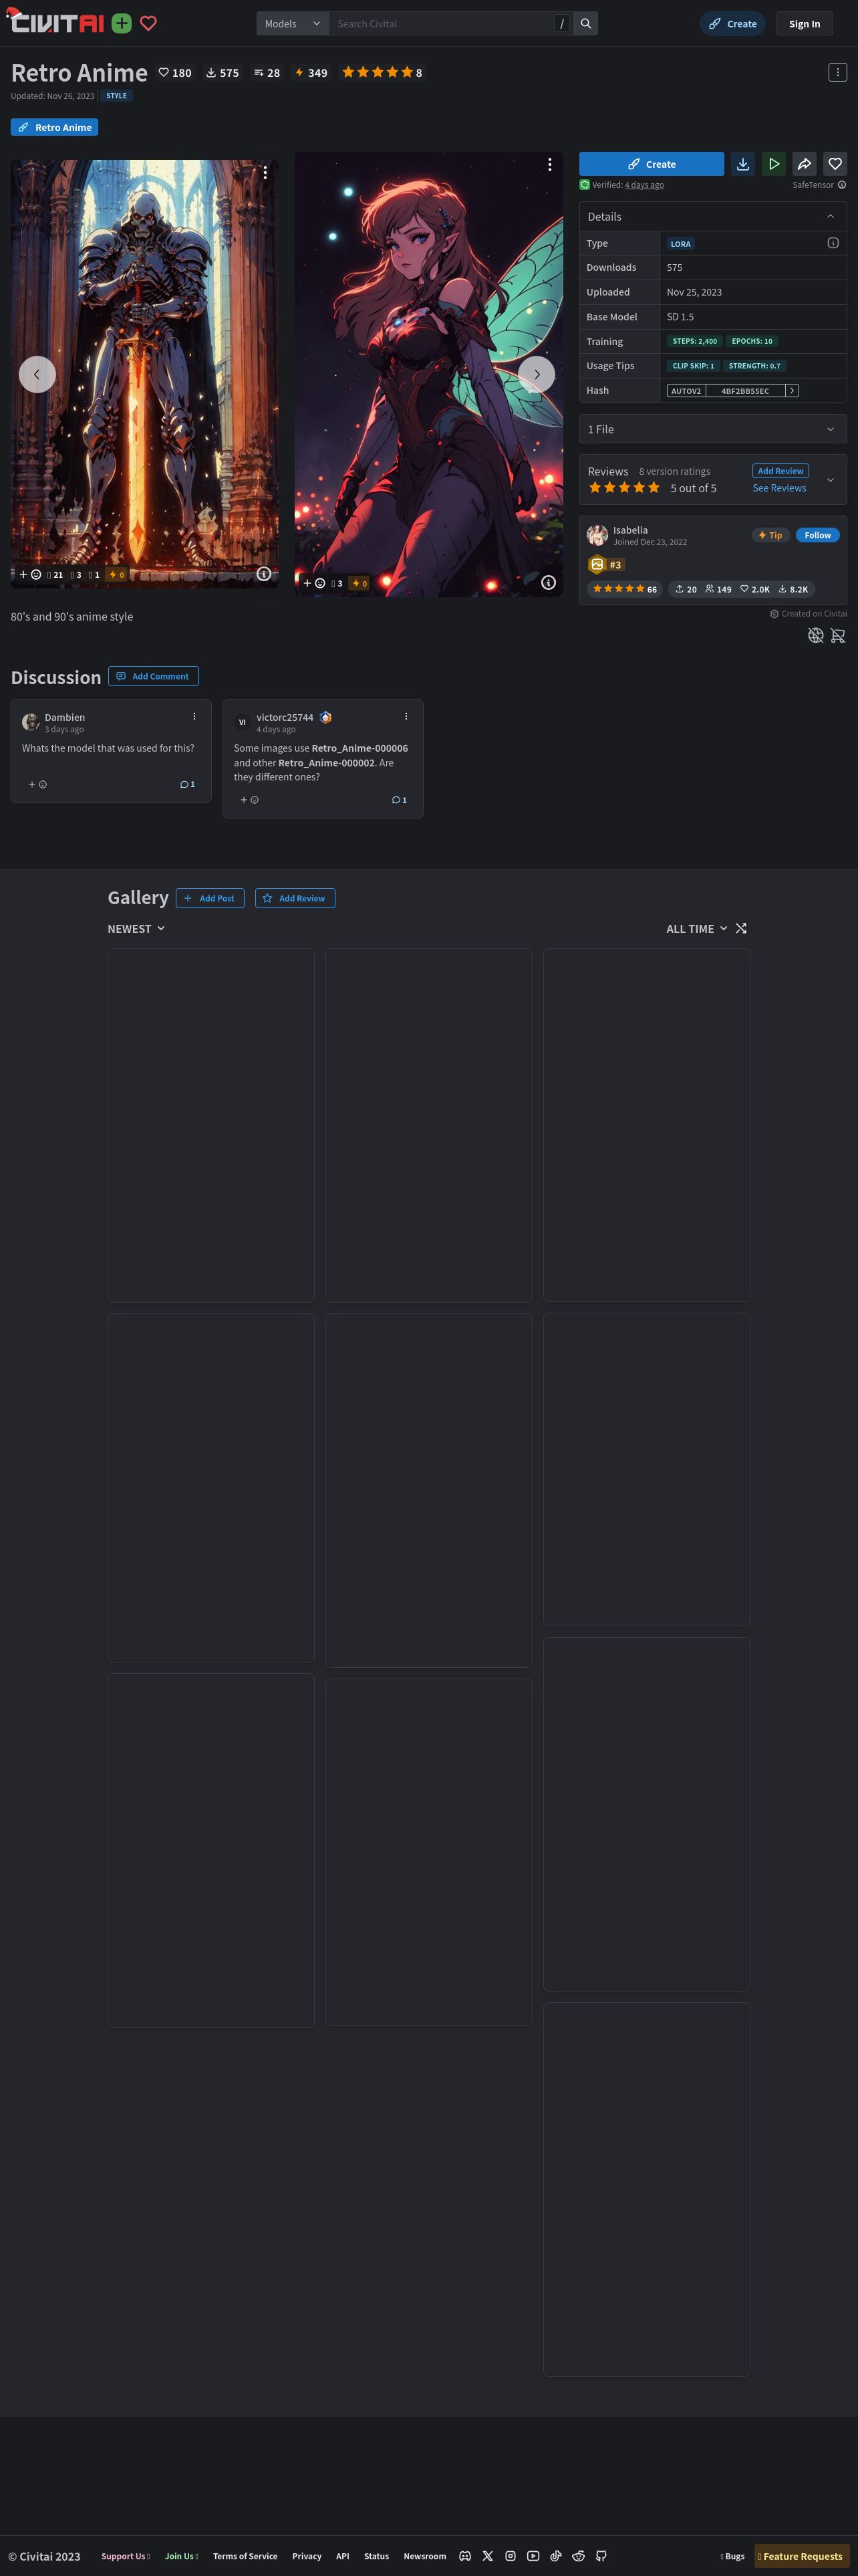Click the top navigation Create button
The image size is (858, 2576).
[x=732, y=23]
